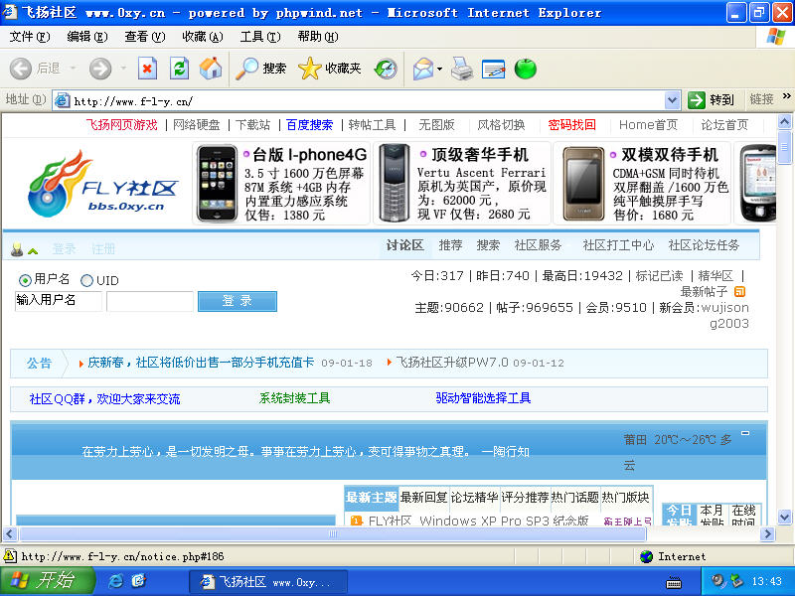Click the 输入用户名 text field
Screen dimensions: 795x596
point(59,301)
